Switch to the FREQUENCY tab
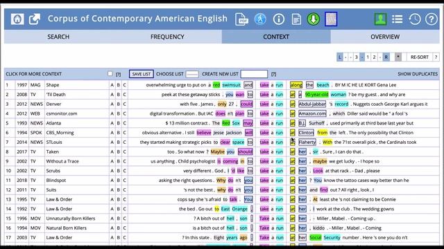The width and height of the screenshot is (444, 249). (167, 37)
